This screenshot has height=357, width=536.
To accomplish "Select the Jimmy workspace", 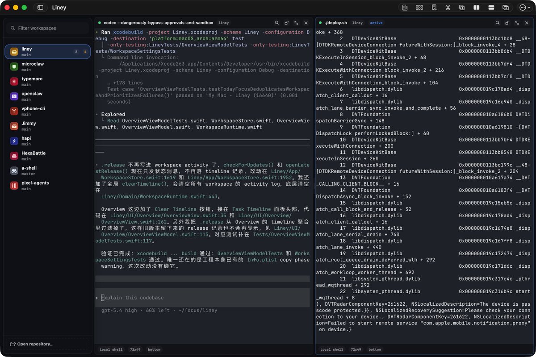I will (x=47, y=126).
